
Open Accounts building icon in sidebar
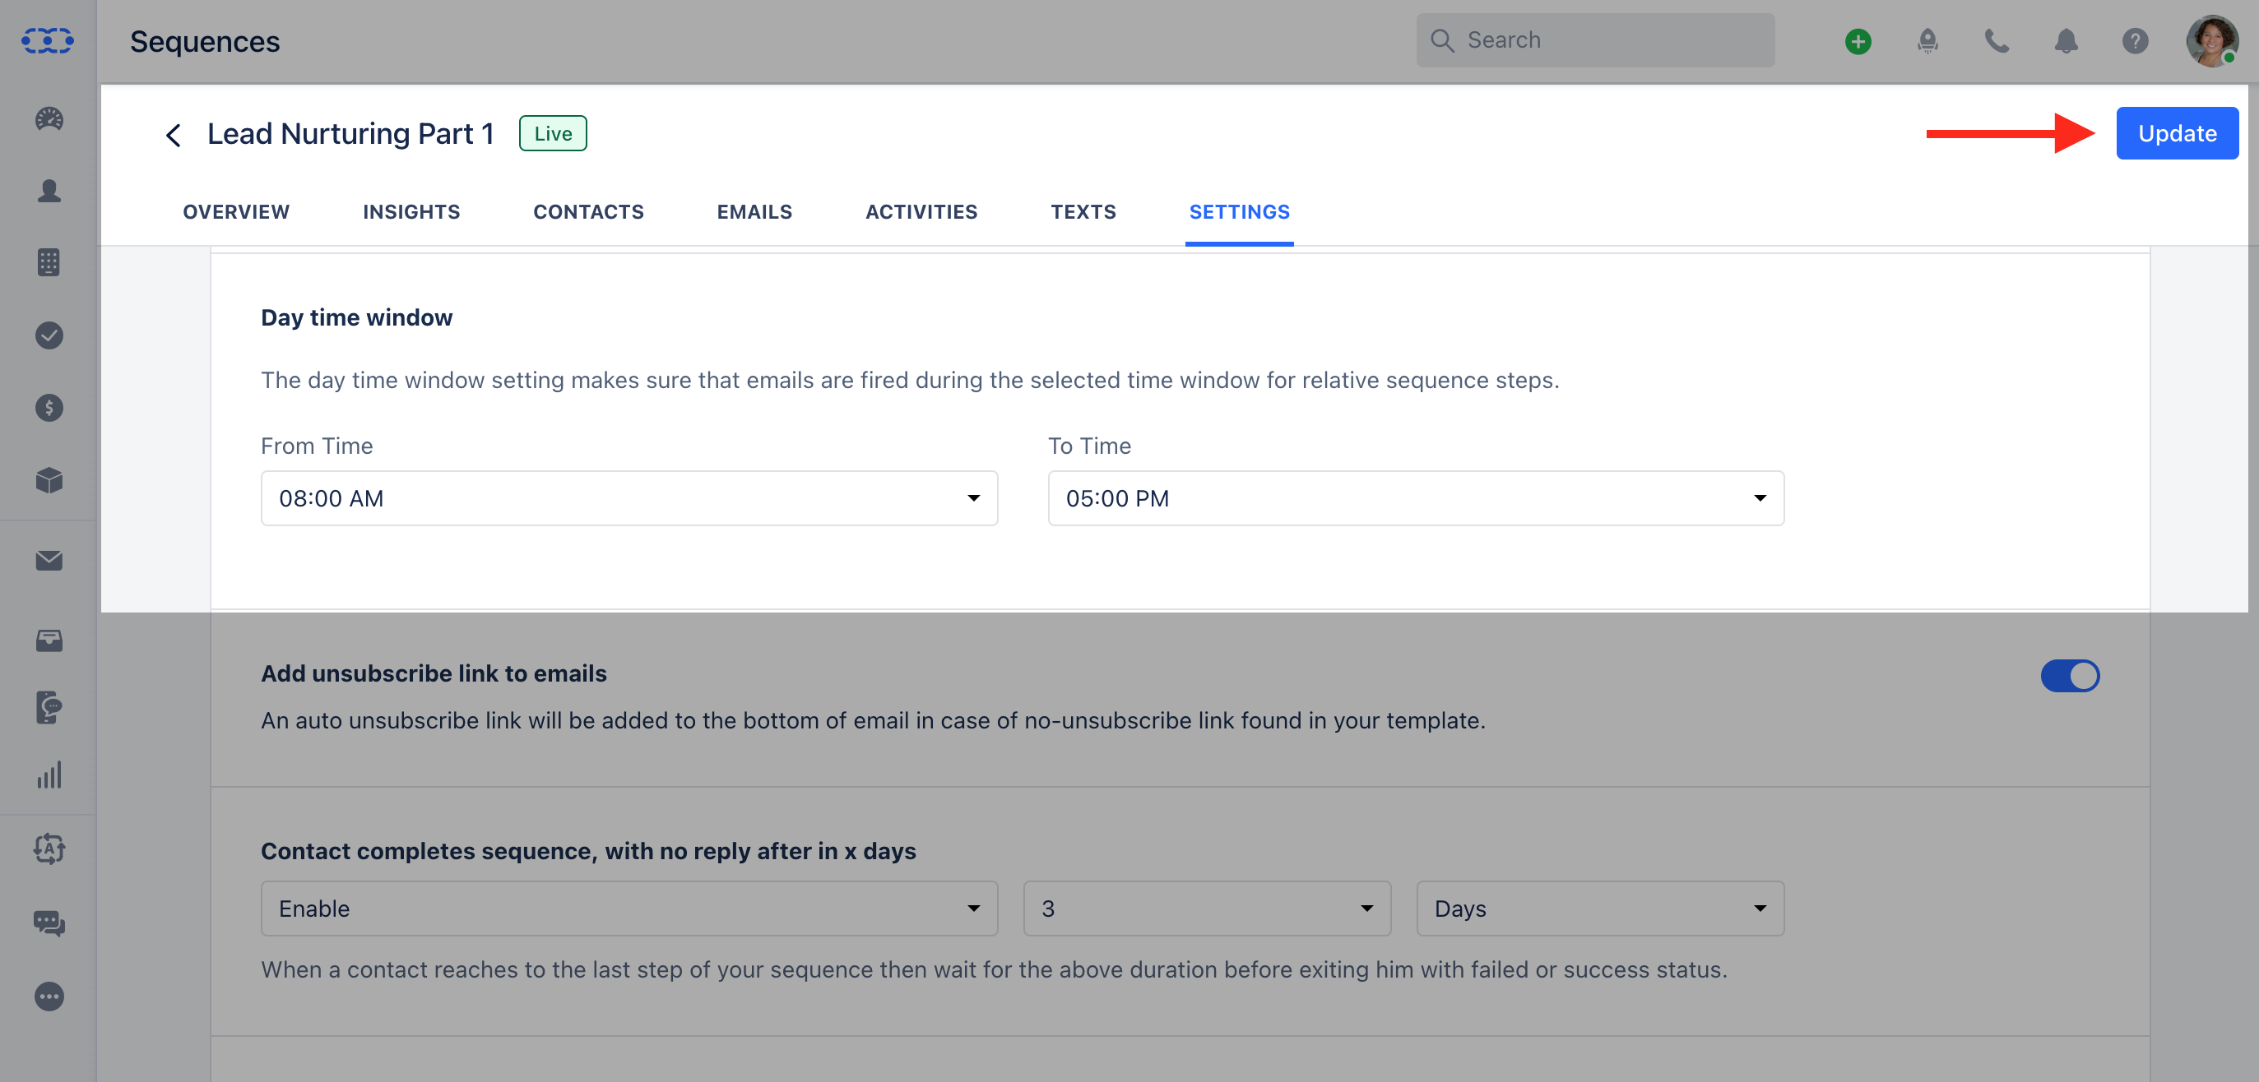pos(49,263)
